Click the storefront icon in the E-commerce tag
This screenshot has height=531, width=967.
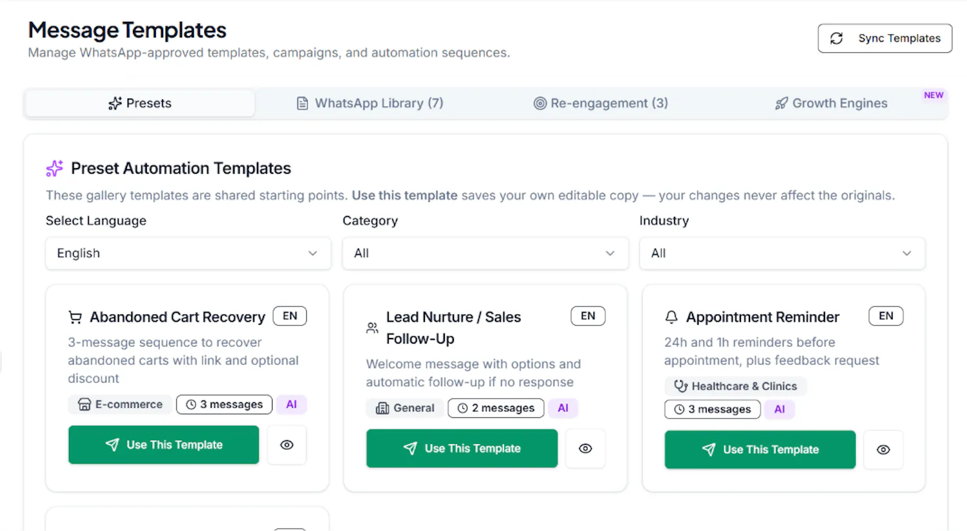tap(85, 405)
